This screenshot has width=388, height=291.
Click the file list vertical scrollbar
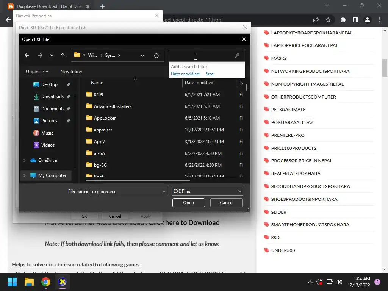click(247, 87)
